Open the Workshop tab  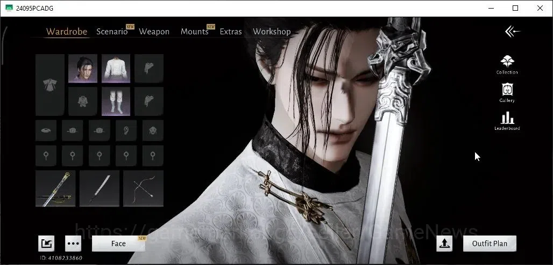(272, 32)
